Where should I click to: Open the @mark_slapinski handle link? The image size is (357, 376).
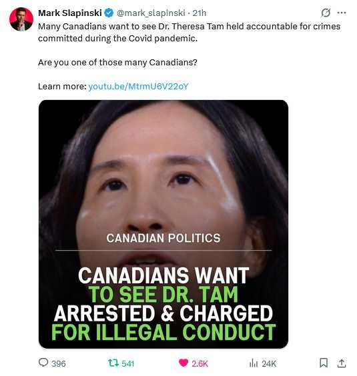151,13
